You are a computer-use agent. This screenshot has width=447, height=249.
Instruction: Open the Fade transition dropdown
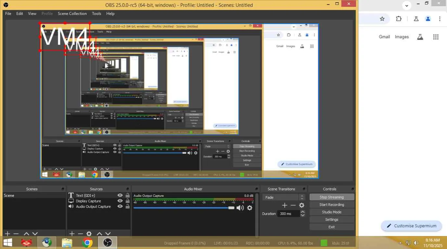[x=284, y=197]
